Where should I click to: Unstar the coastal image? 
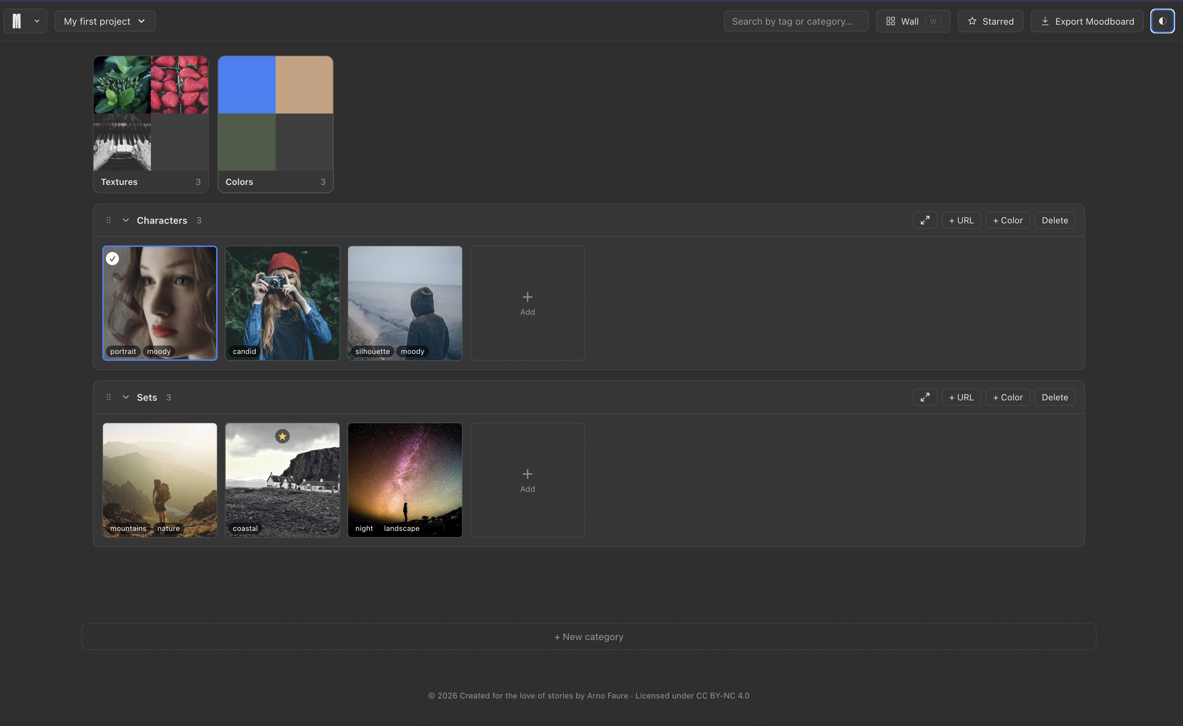point(282,436)
